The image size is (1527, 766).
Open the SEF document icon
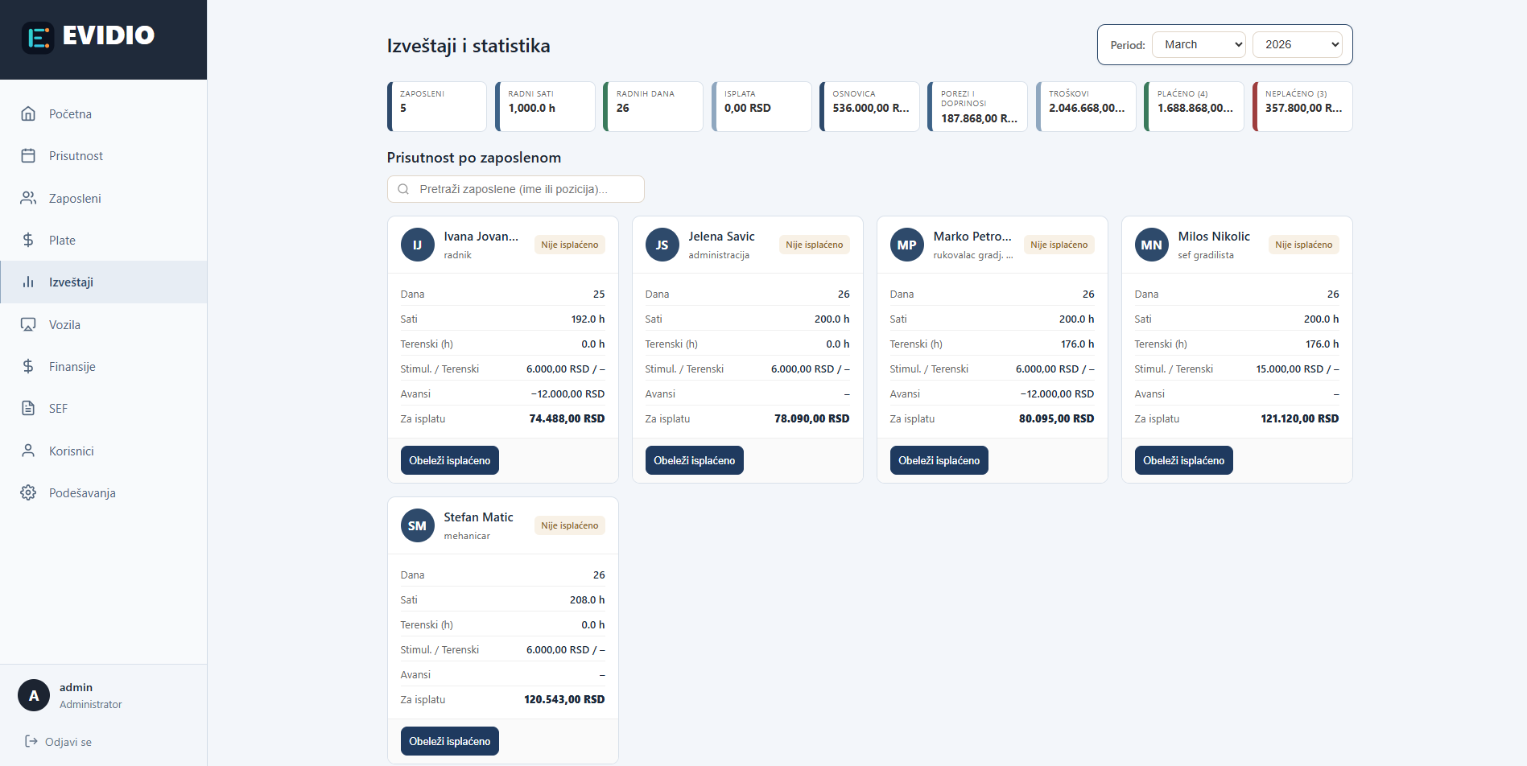click(29, 408)
